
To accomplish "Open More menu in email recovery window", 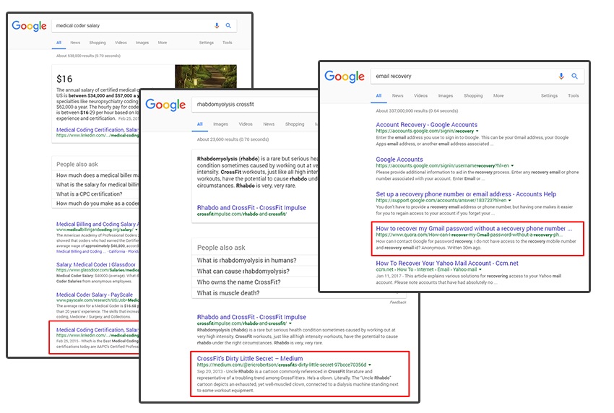I will click(x=498, y=95).
